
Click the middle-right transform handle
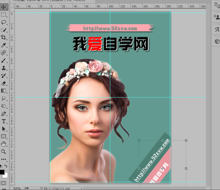(186, 168)
